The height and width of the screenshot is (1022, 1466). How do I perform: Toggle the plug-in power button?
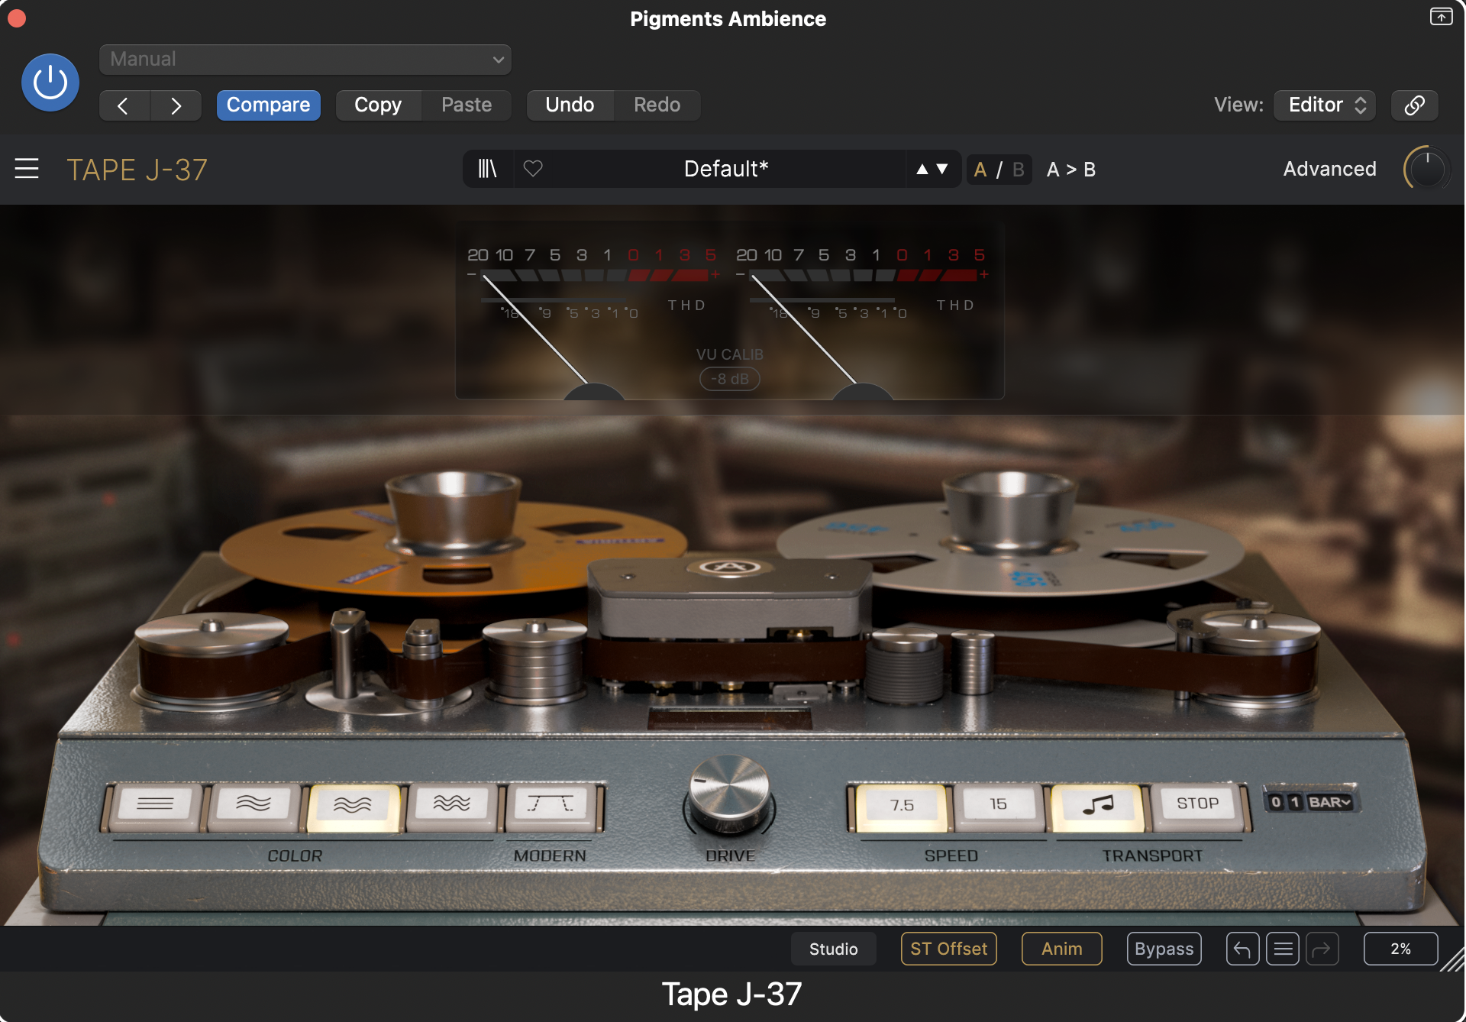pyautogui.click(x=50, y=82)
